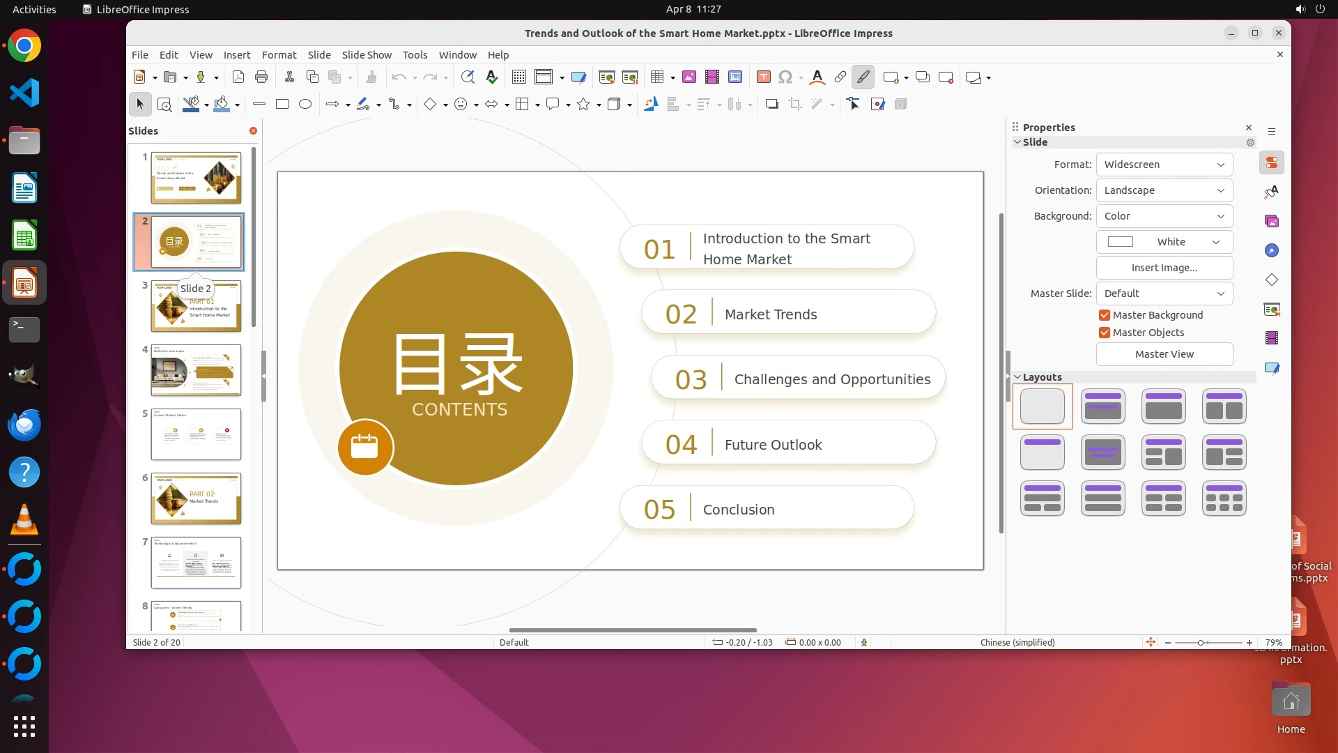Click the Print icon in toolbar
This screenshot has height=753, width=1338.
click(x=261, y=77)
